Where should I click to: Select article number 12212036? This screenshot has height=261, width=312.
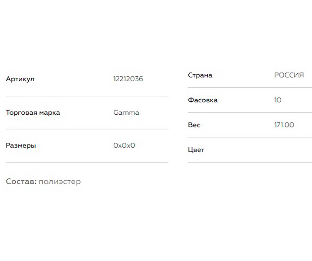click(x=128, y=79)
